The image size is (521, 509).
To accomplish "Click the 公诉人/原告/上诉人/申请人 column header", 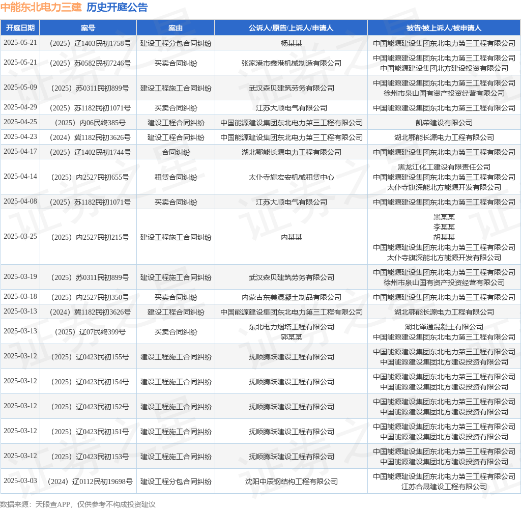I will tap(291, 28).
